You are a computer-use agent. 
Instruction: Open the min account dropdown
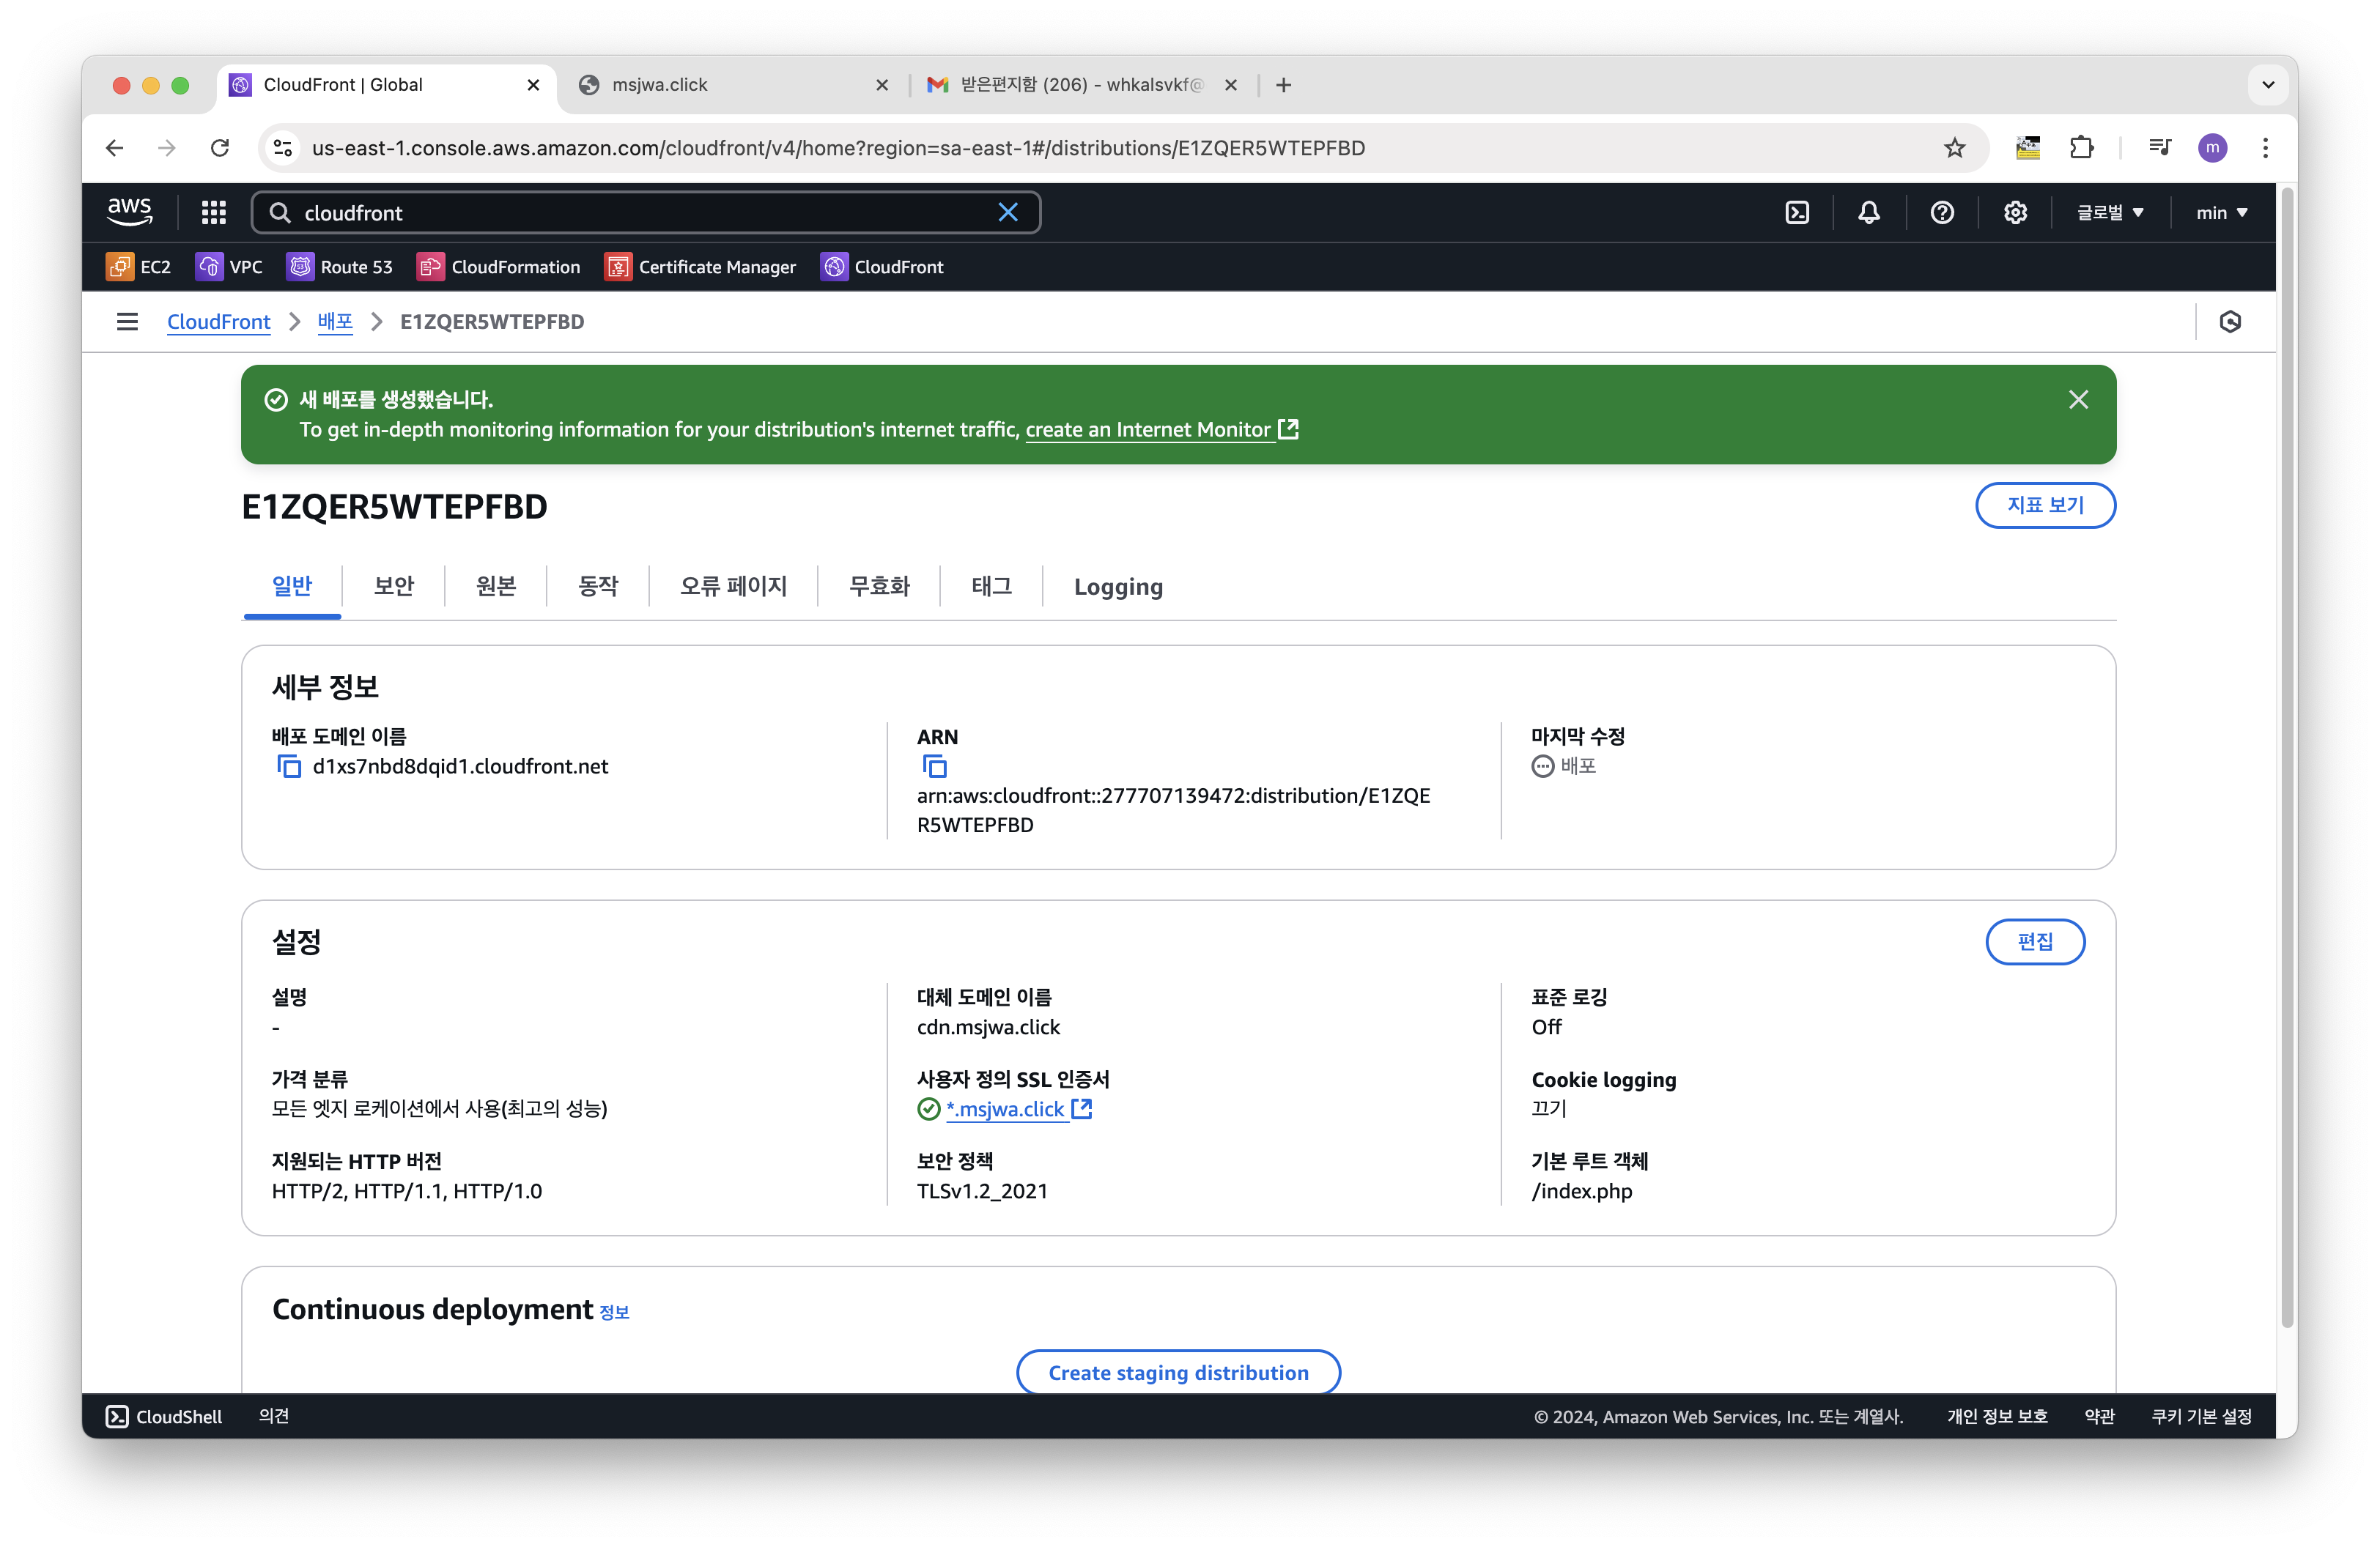point(2221,213)
